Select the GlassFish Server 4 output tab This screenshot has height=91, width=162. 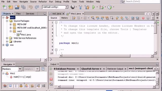point(91,69)
